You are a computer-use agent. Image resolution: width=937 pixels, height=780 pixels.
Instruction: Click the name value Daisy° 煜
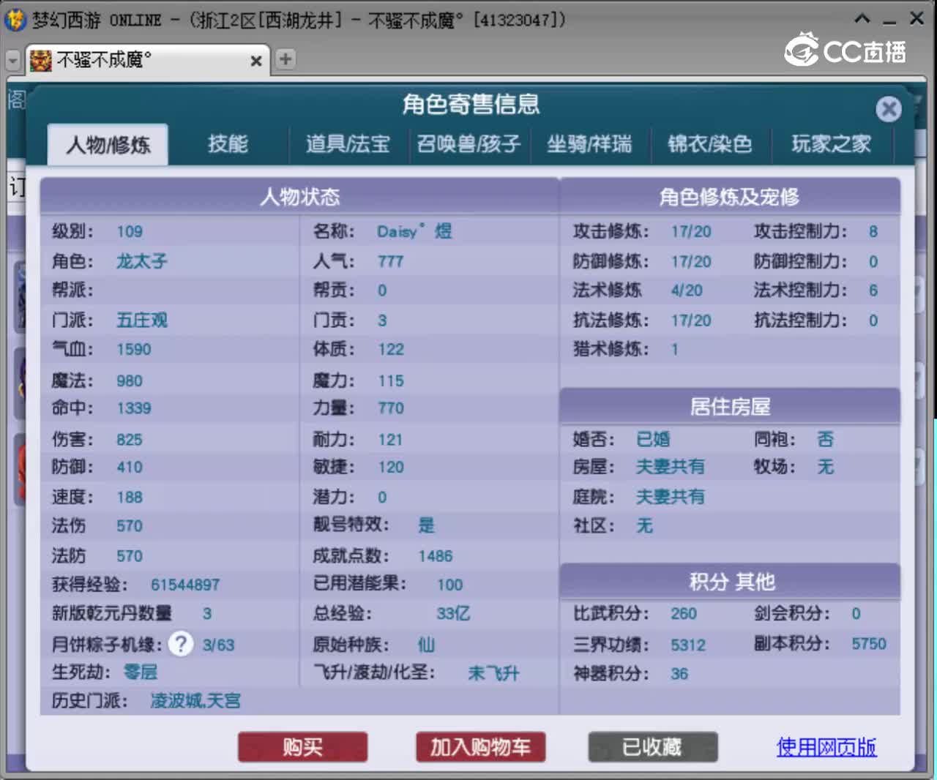click(414, 232)
